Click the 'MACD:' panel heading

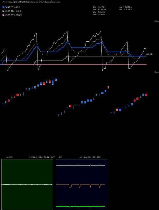[10, 157]
